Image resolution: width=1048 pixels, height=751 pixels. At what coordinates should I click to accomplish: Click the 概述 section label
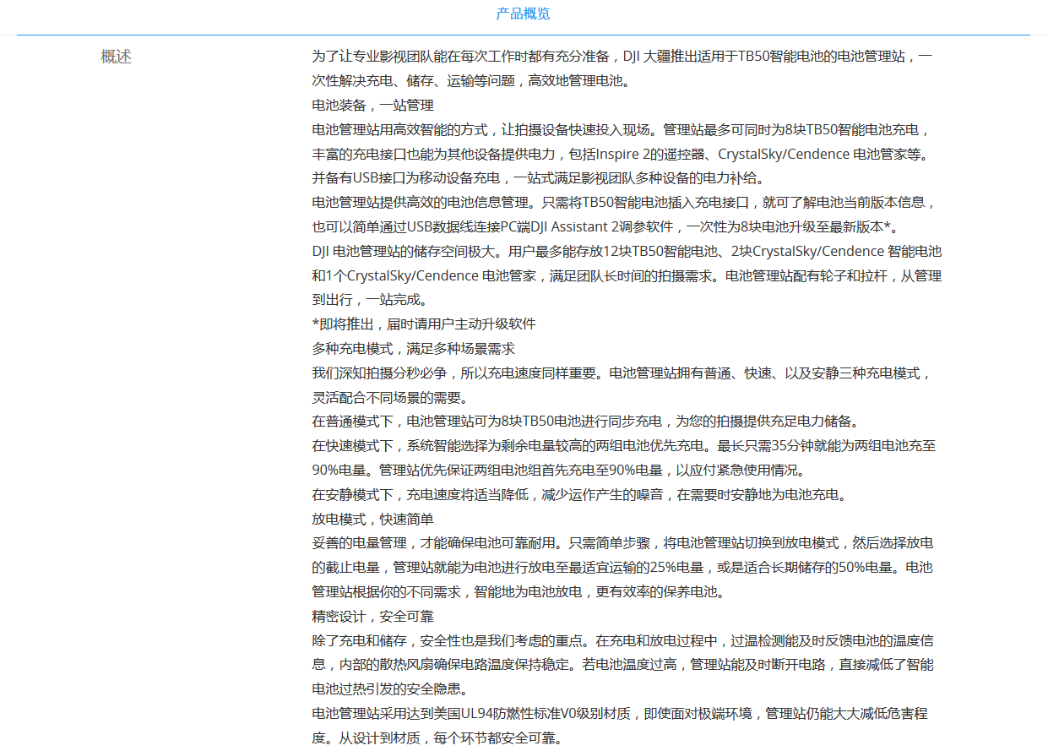(116, 57)
